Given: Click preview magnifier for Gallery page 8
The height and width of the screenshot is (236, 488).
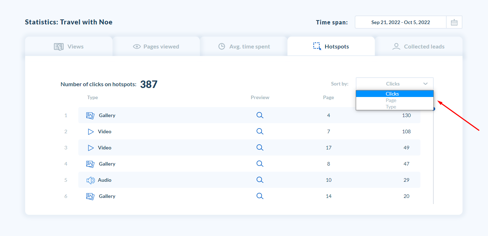Looking at the screenshot, I should [x=260, y=164].
